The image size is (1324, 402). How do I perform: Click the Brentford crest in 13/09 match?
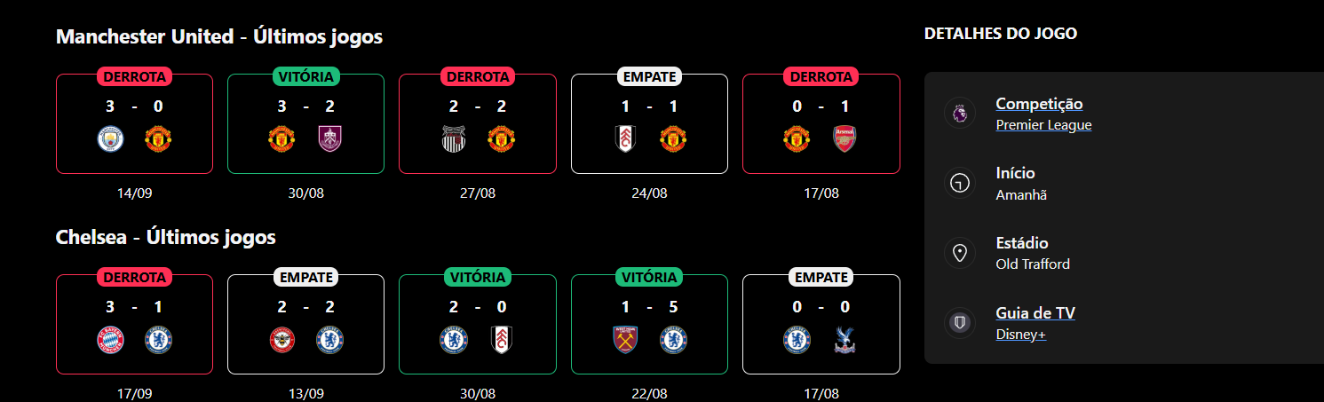point(282,340)
